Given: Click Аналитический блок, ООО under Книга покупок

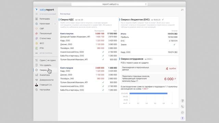Looking at the screenshot, I should (72, 52).
